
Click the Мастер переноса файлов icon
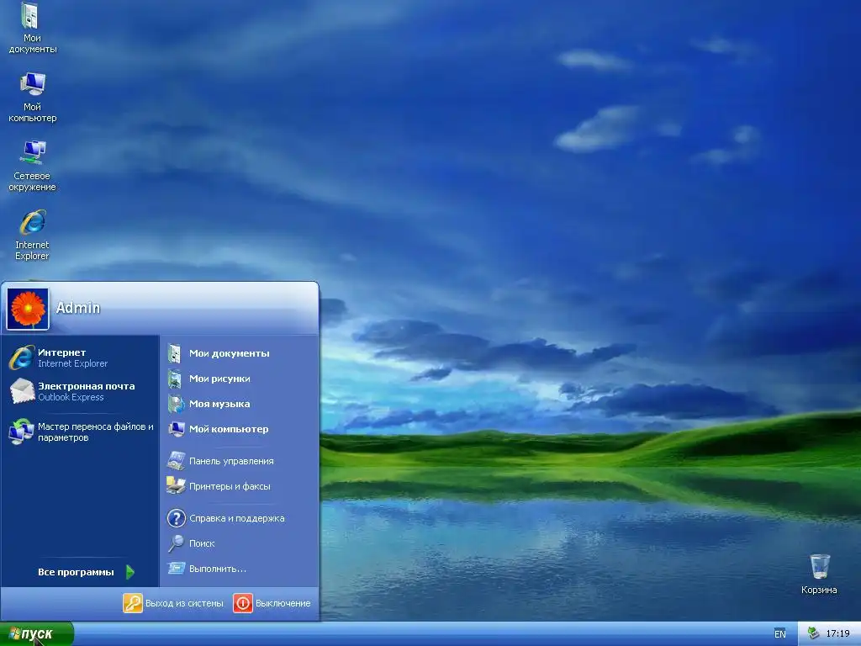click(21, 432)
